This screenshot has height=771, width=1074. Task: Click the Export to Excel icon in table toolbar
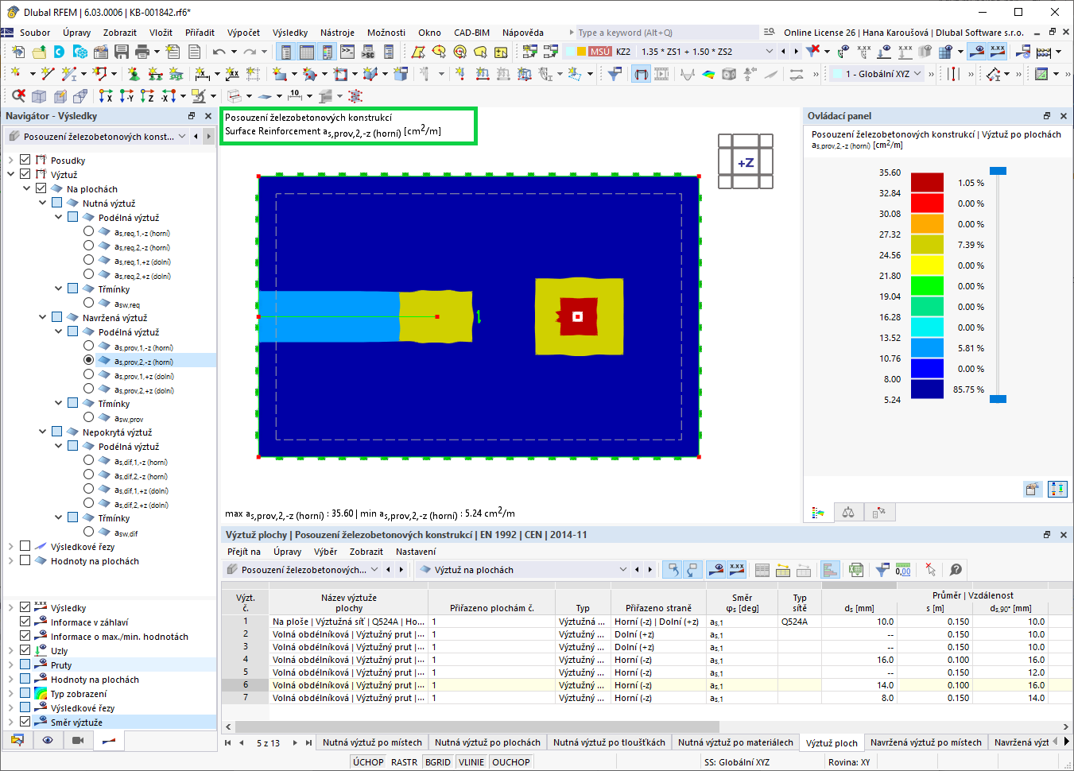point(855,570)
